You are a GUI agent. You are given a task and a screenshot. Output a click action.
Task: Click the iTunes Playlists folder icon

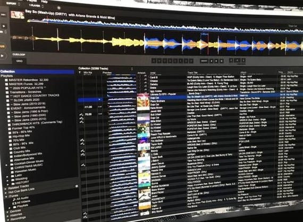point(14,207)
